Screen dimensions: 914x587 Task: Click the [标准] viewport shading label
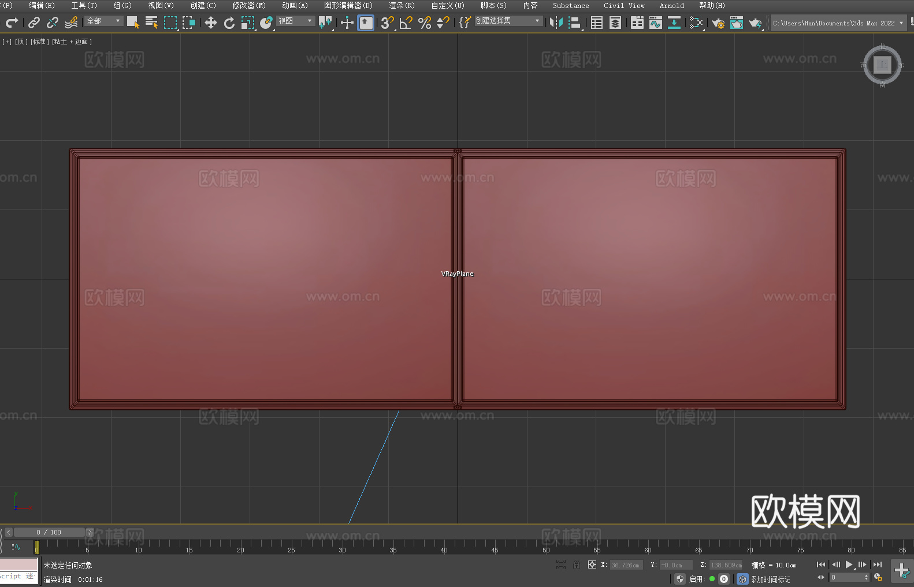tap(40, 42)
